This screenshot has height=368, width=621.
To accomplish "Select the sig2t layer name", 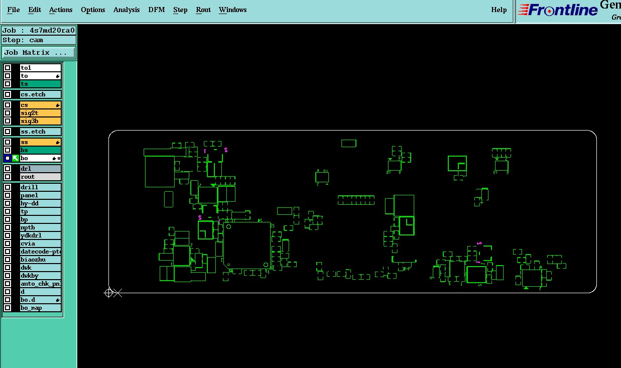I will [x=41, y=113].
